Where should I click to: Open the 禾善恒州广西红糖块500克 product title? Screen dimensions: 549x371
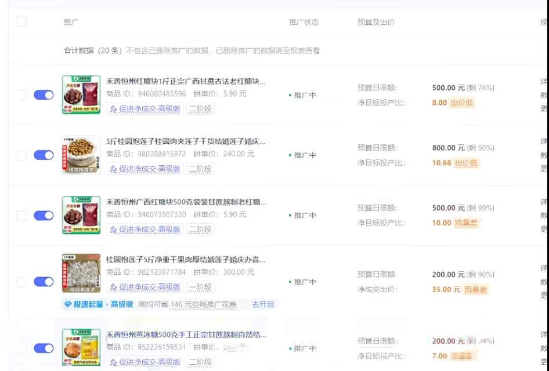[186, 202]
